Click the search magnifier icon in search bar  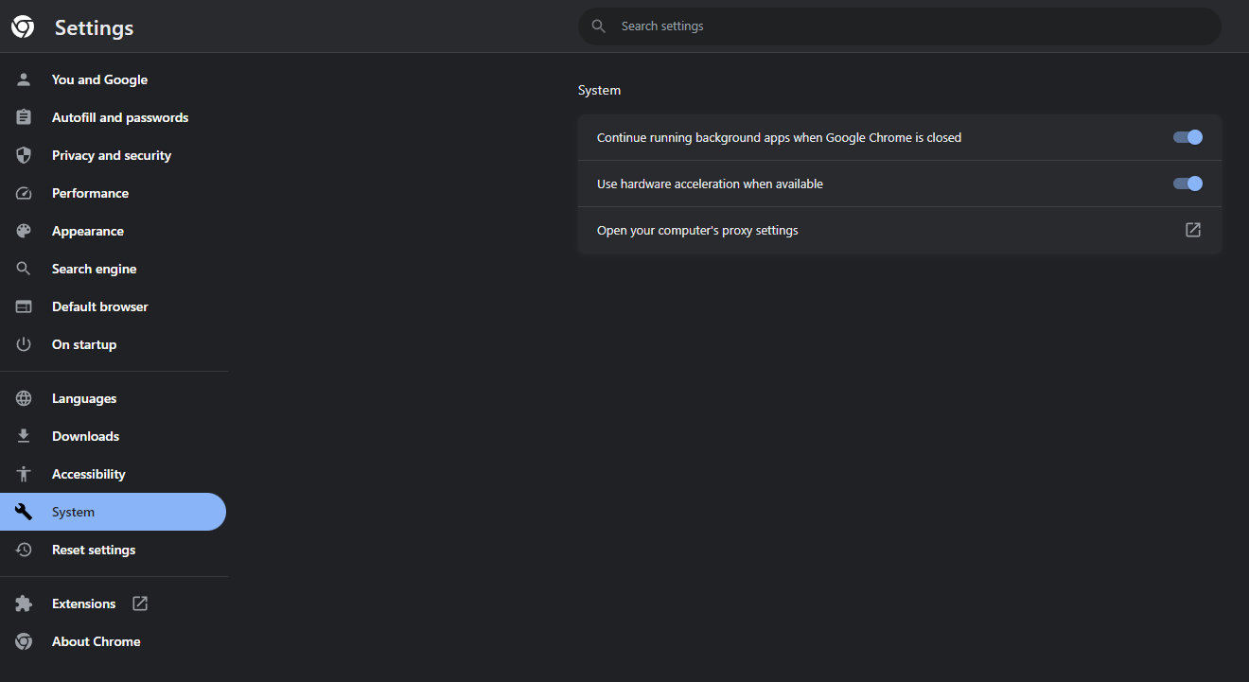598,26
